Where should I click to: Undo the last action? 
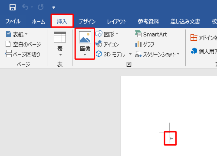[x=25, y=7]
